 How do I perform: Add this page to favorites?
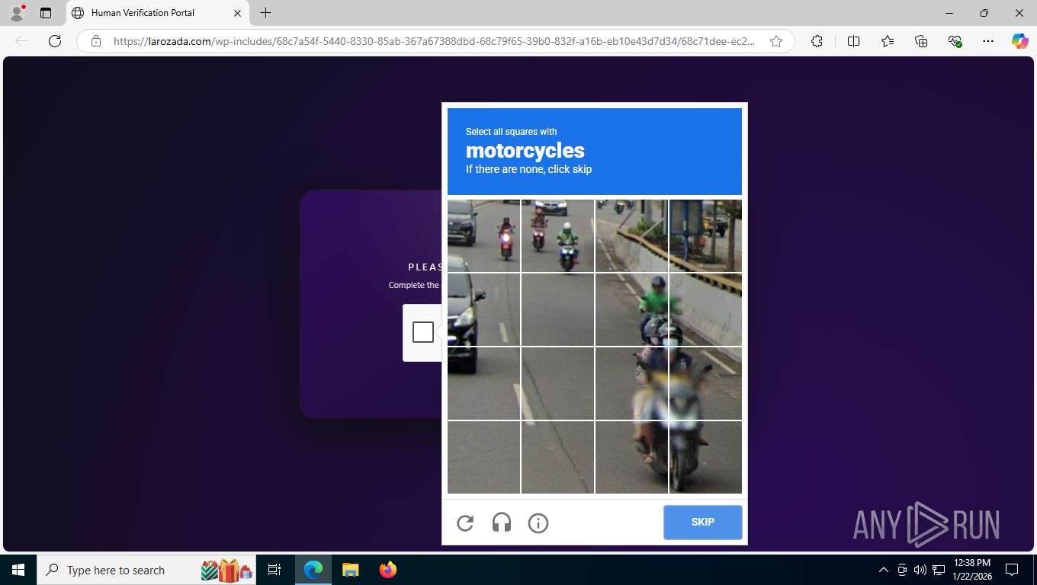pos(776,41)
